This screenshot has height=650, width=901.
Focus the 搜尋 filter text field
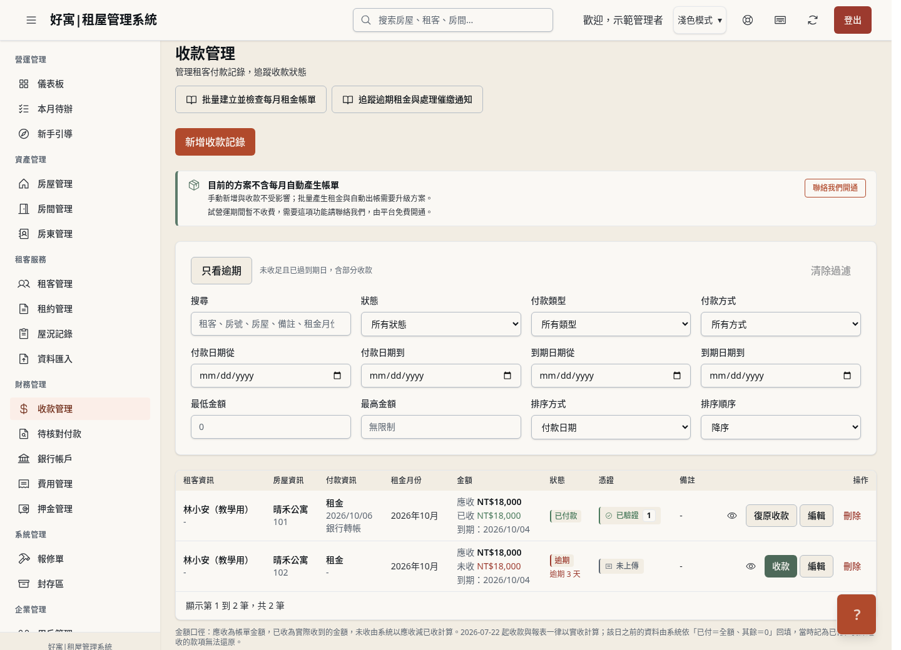pyautogui.click(x=271, y=324)
